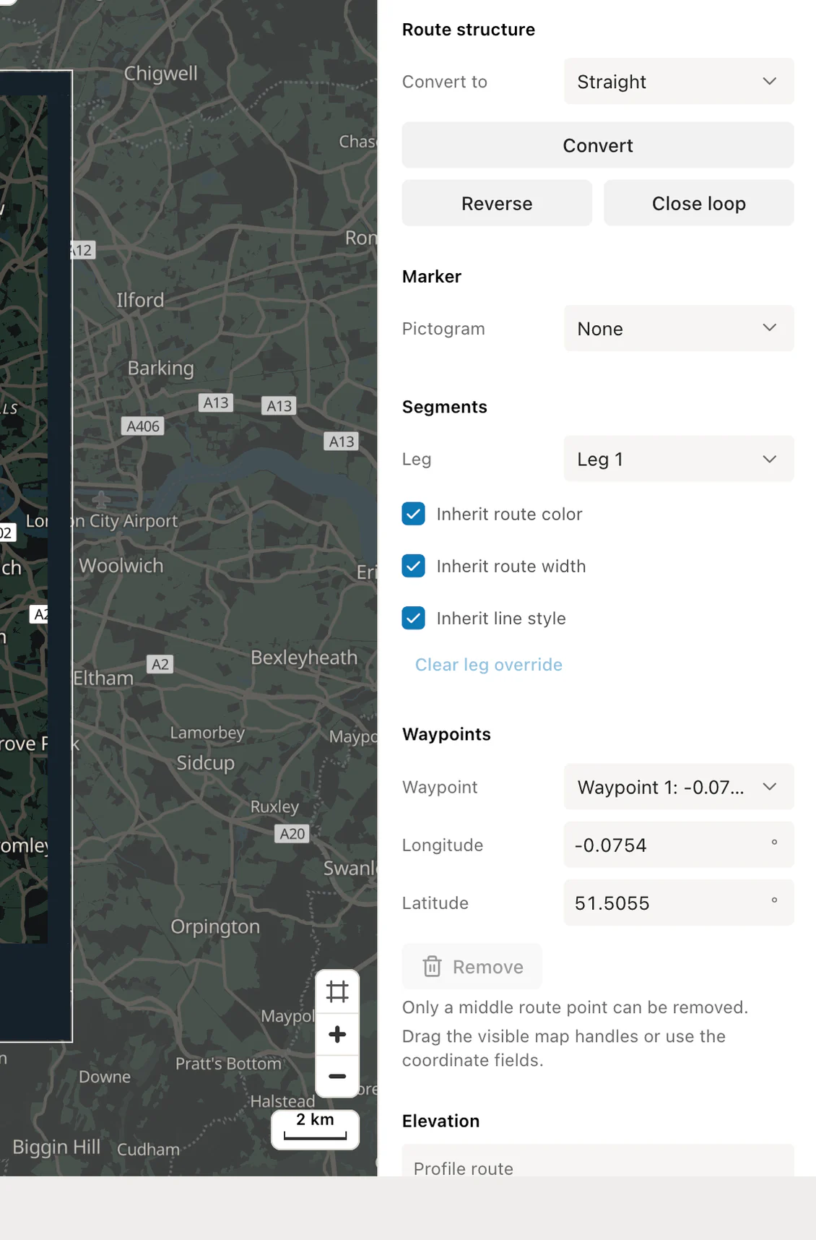
Task: Click the Profile route button
Action: (x=598, y=1162)
